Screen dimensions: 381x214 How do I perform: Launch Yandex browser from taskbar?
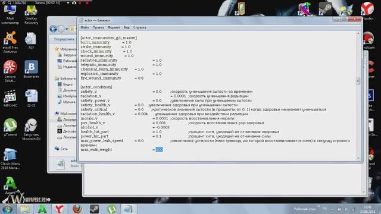coord(60,209)
